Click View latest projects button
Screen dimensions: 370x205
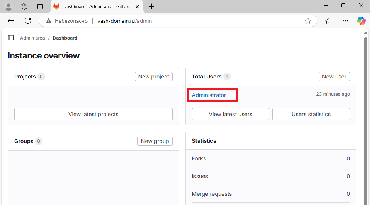(93, 114)
